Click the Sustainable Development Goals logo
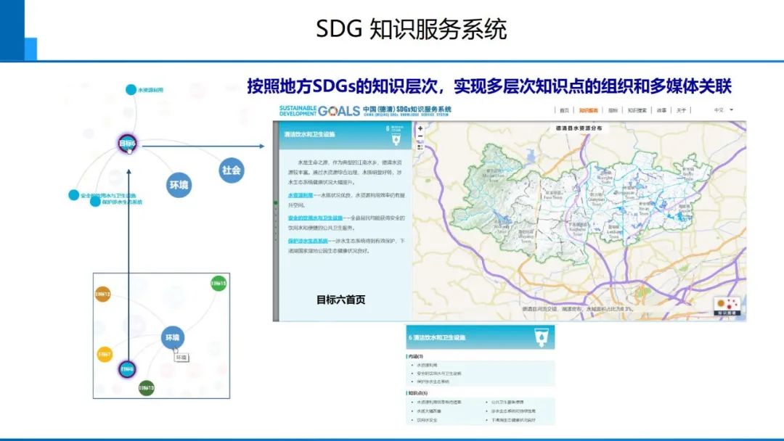This screenshot has height=441, width=784. coord(319,110)
